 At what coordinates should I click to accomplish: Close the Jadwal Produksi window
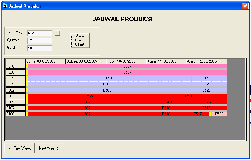tap(245, 6)
